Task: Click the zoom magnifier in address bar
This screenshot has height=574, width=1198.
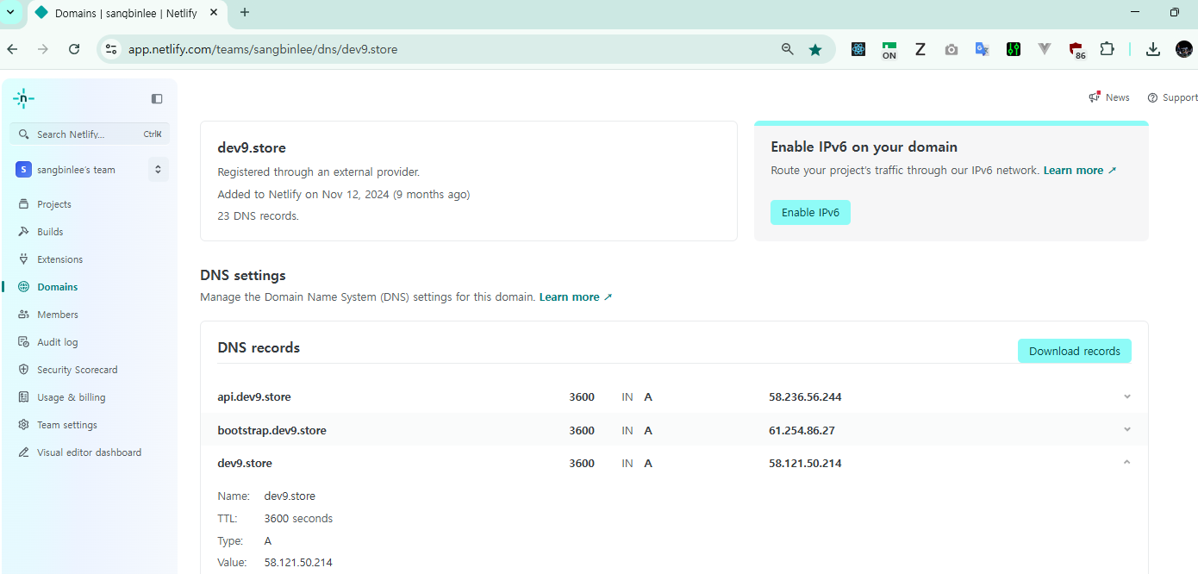Action: point(787,50)
